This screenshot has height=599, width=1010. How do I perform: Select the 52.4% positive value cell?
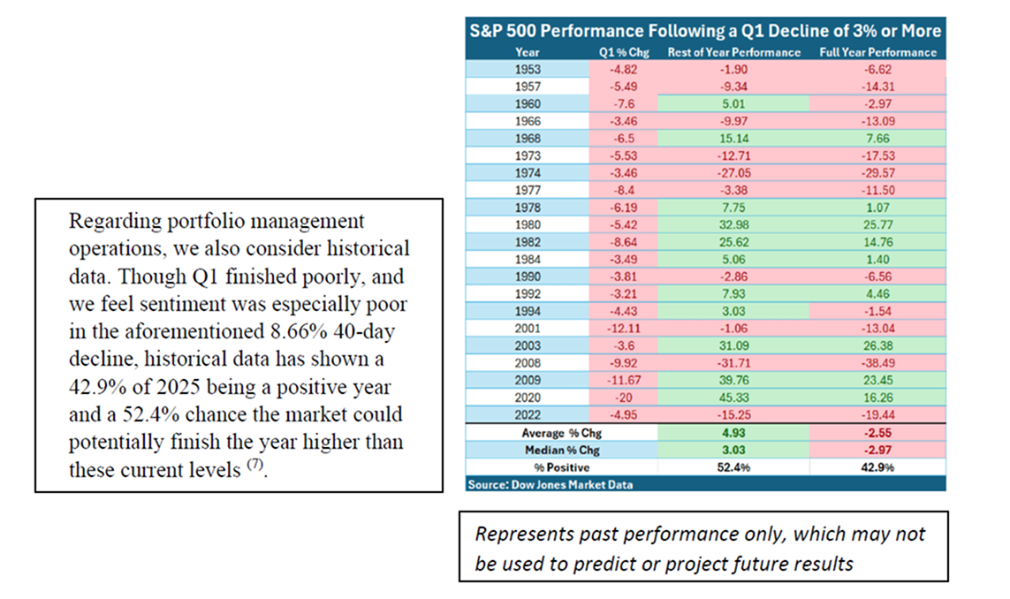pyautogui.click(x=733, y=467)
